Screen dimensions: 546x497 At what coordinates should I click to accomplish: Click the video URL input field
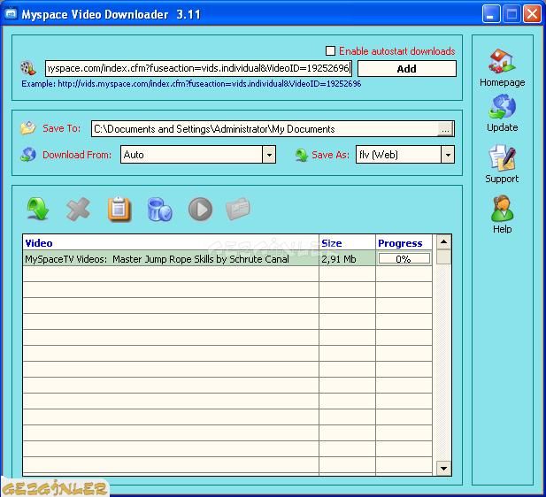(198, 68)
